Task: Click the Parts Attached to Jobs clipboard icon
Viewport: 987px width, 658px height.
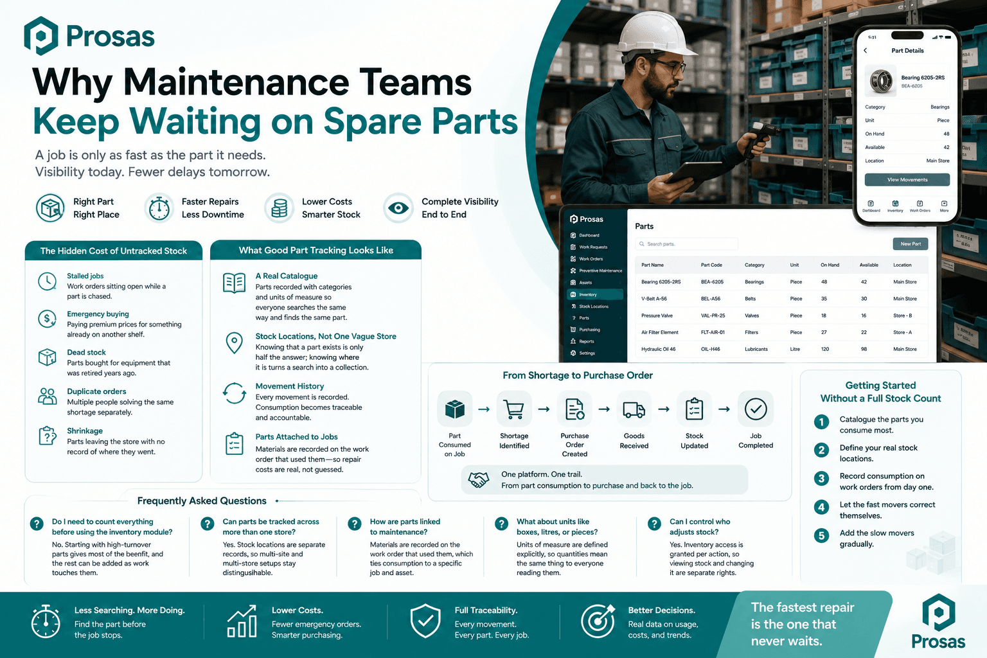Action: pyautogui.click(x=235, y=444)
